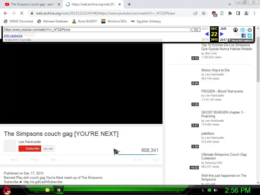
Task: Open Angry Birds start button in taskbar
Action: click(7, 190)
